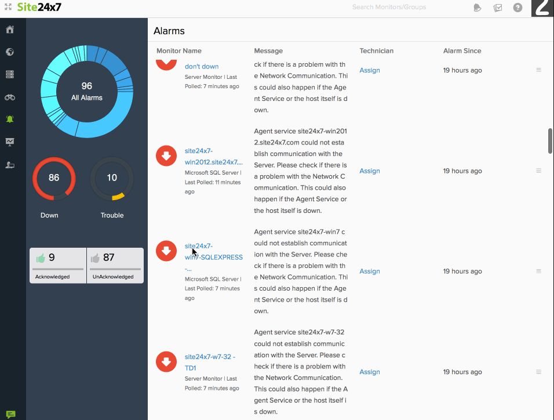Open the reports chart icon in the sidebar
The width and height of the screenshot is (554, 420).
tap(10, 142)
